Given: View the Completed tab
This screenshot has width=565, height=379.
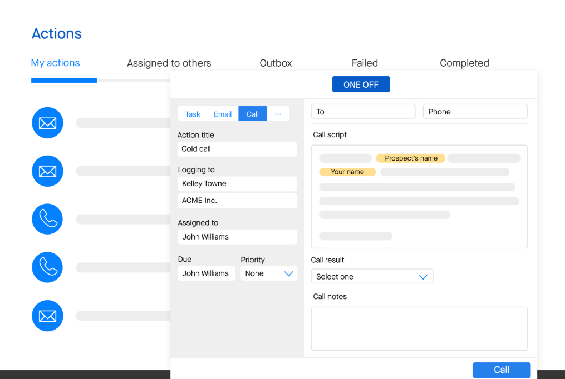Looking at the screenshot, I should point(464,63).
